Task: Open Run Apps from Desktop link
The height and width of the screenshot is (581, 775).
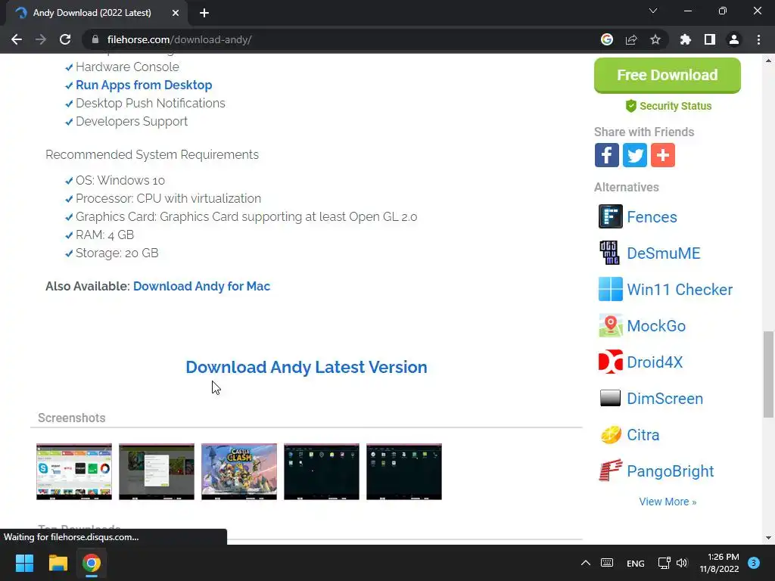Action: click(144, 85)
